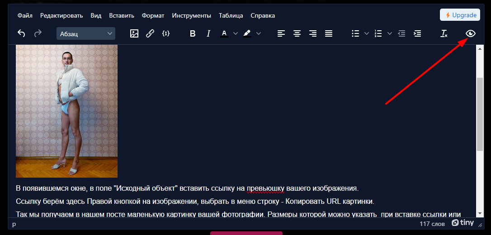Undo the last edit
This screenshot has width=491, height=235.
point(21,33)
